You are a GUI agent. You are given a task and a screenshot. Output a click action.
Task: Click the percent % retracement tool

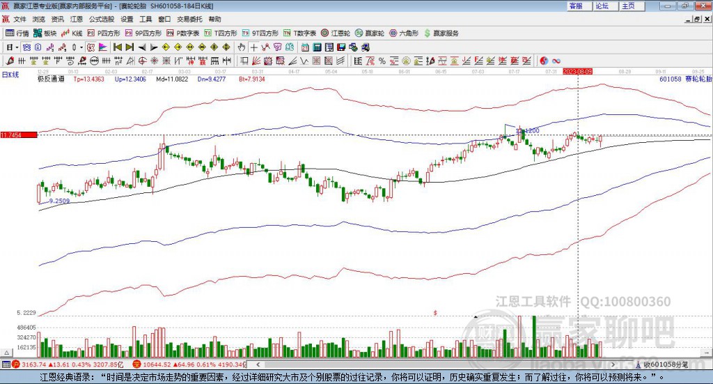tap(382, 61)
